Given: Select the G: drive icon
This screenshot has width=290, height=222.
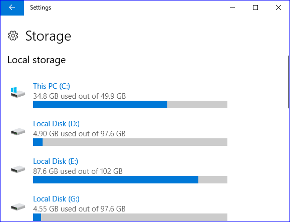Looking at the screenshot, I should coord(18,207).
